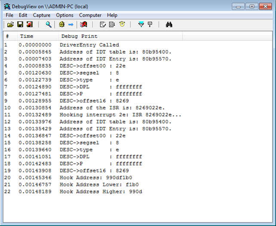Image resolution: width=276 pixels, height=226 pixels.
Task: Click the Find binoculars icon
Action: 169,24
